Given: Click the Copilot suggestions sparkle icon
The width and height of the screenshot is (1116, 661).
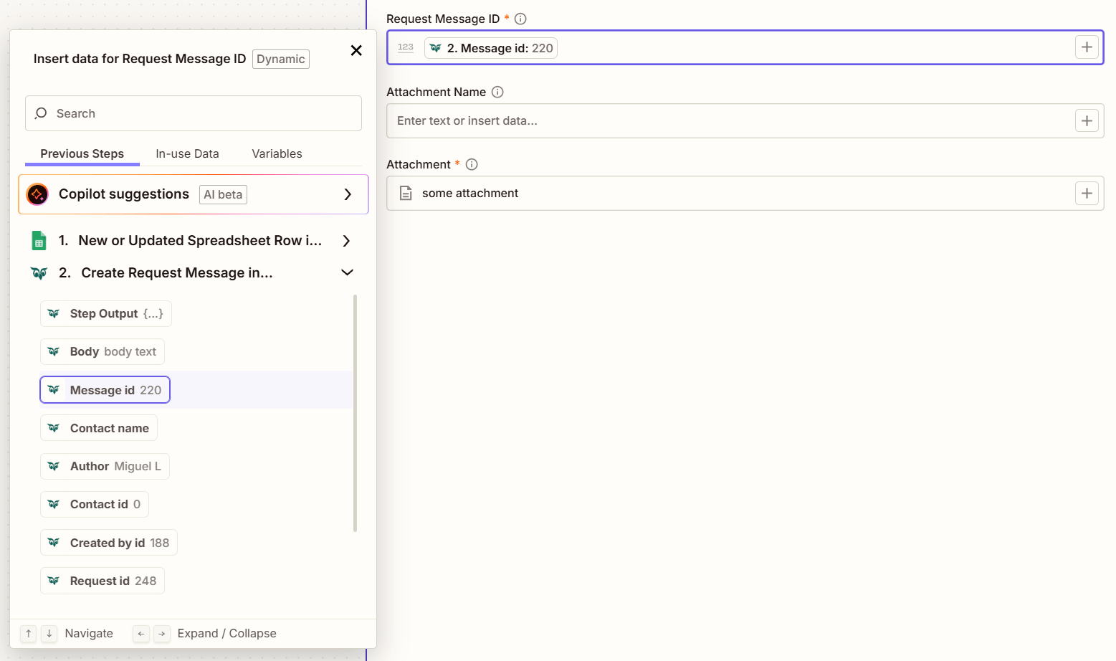Looking at the screenshot, I should (37, 194).
